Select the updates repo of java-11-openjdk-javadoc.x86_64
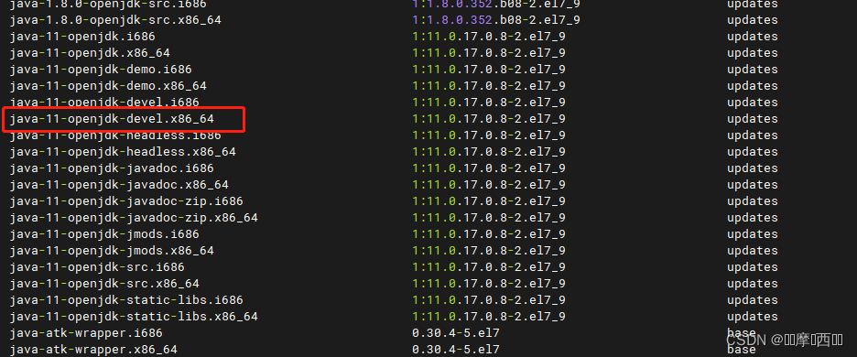Image resolution: width=857 pixels, height=357 pixels. coord(752,185)
